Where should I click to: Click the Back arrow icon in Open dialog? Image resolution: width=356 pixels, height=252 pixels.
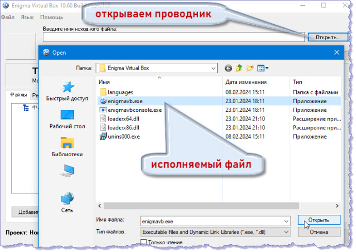228,68
